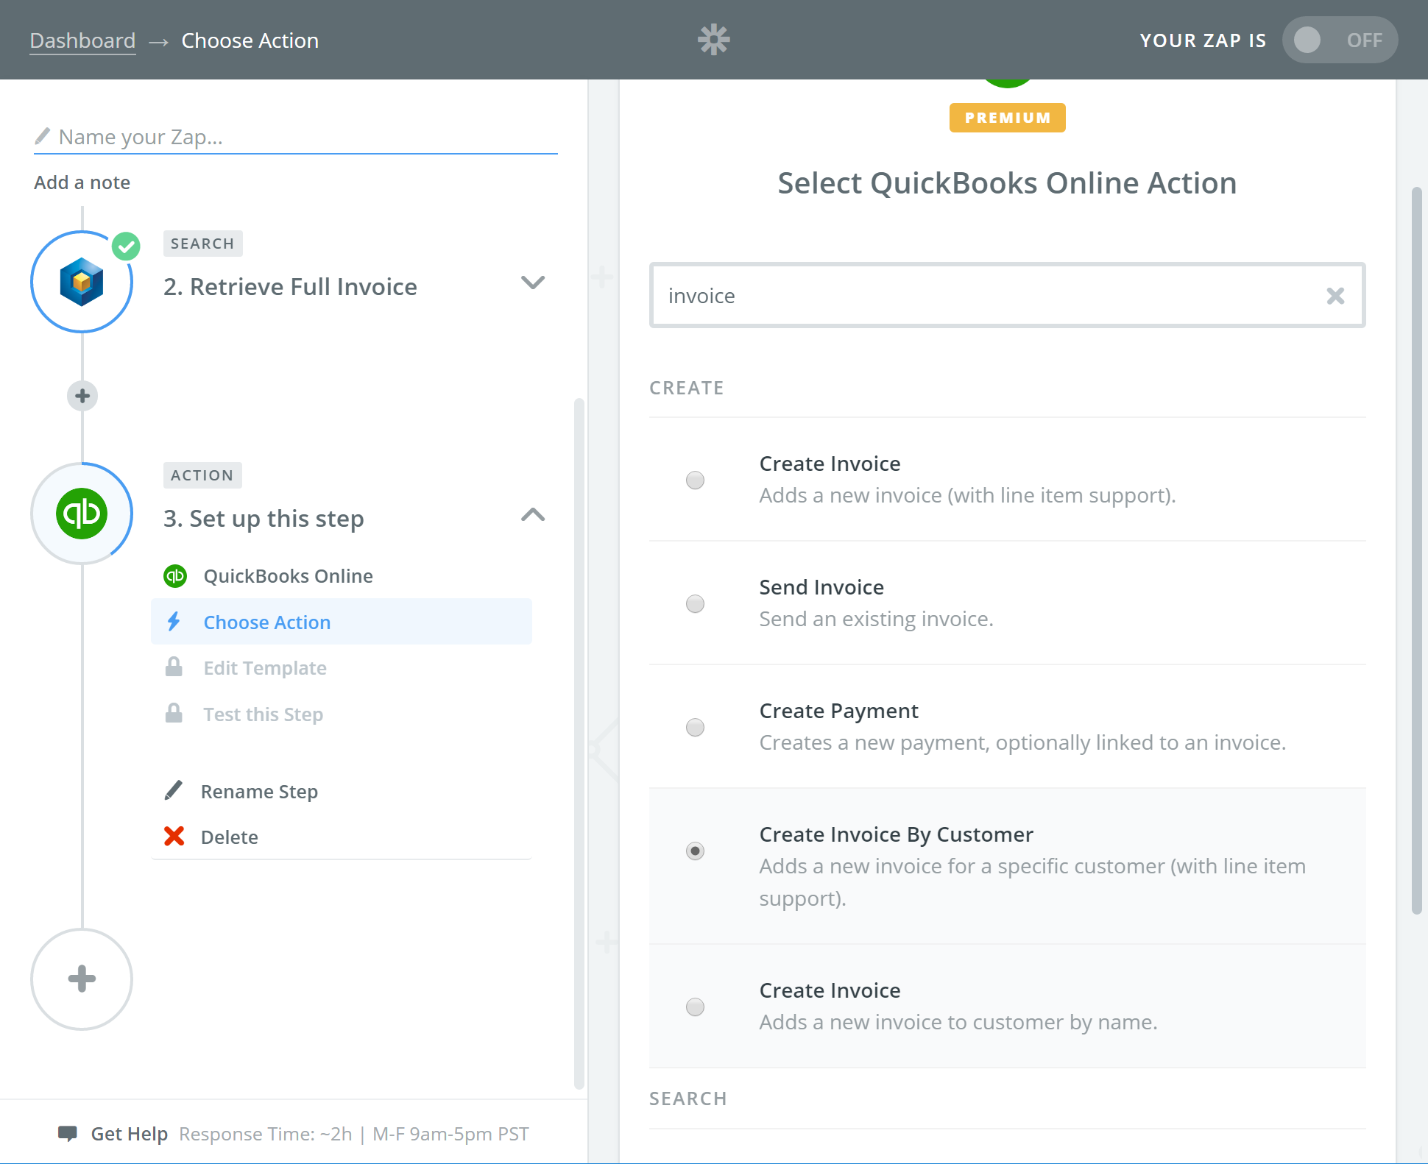Click the Zapier asterisk logo in header
The image size is (1428, 1164).
713,40
